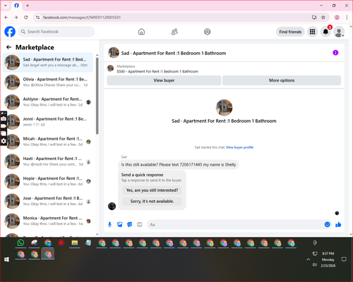The image size is (353, 282).
Task: Click the voice clip microphone icon
Action: [109, 225]
